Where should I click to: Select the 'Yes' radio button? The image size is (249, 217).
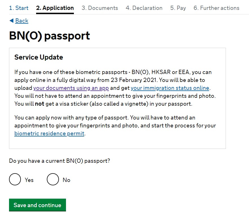tap(15, 179)
